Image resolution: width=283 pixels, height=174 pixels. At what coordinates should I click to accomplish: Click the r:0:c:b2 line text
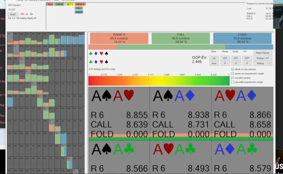(x=11, y=9)
